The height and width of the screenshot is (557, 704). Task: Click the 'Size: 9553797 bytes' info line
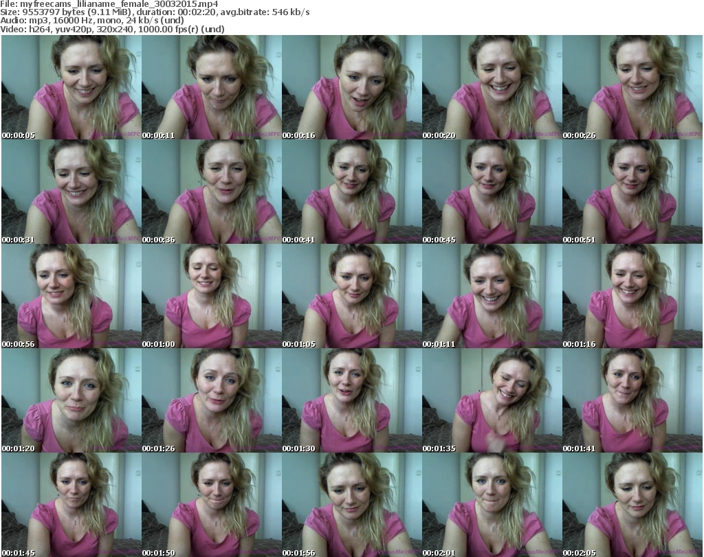click(x=155, y=12)
